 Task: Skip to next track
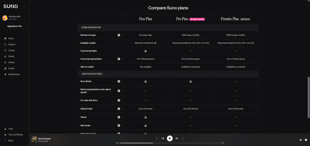[x=177, y=138]
